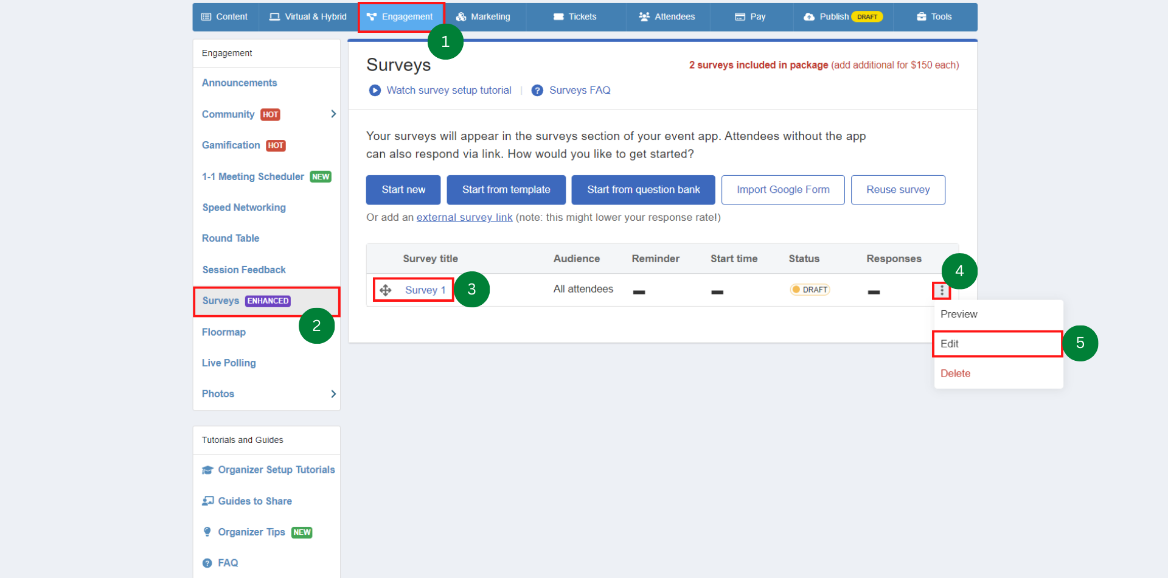Click the play icon for survey setup tutorial
The width and height of the screenshot is (1168, 578).
click(375, 90)
